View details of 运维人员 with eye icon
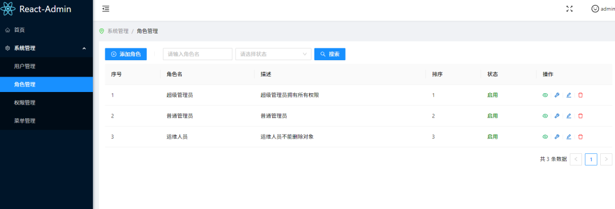The height and width of the screenshot is (209, 615). coord(545,137)
